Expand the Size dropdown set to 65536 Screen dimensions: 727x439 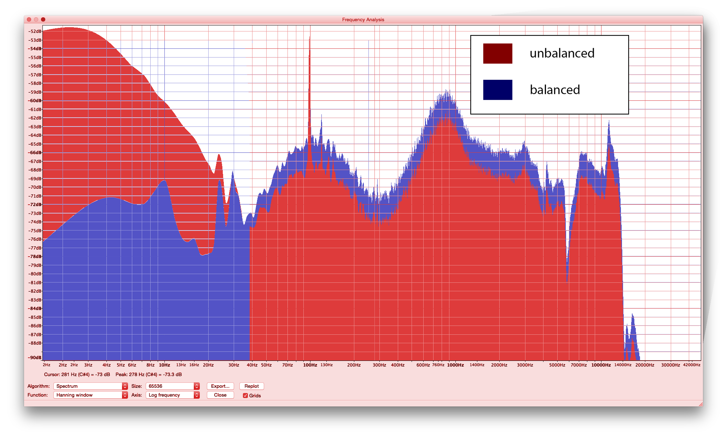(x=172, y=386)
